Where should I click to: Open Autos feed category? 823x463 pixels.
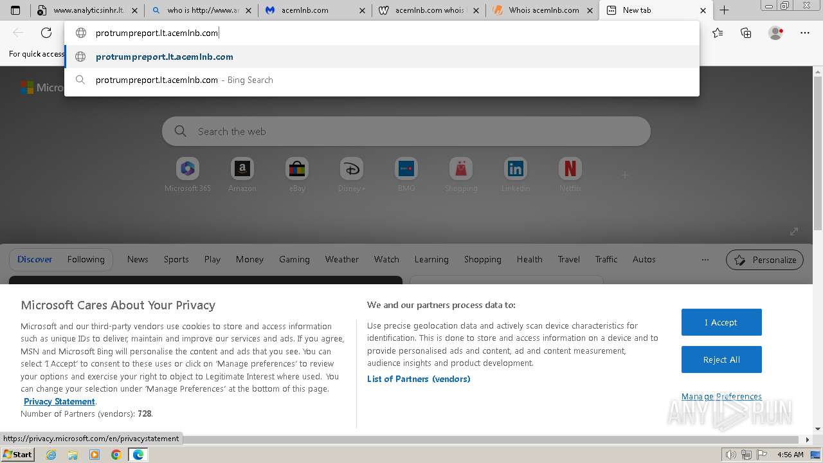point(644,259)
